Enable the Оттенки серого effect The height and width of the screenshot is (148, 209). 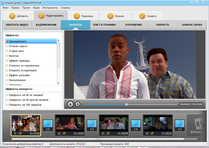7,46
